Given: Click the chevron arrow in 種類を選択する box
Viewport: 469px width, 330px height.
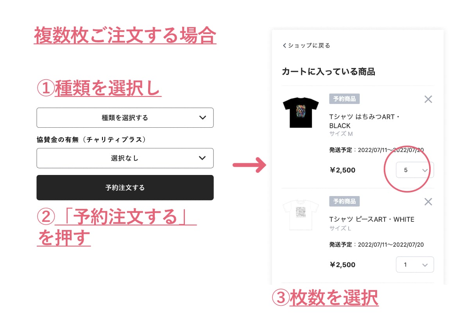Looking at the screenshot, I should (x=202, y=118).
